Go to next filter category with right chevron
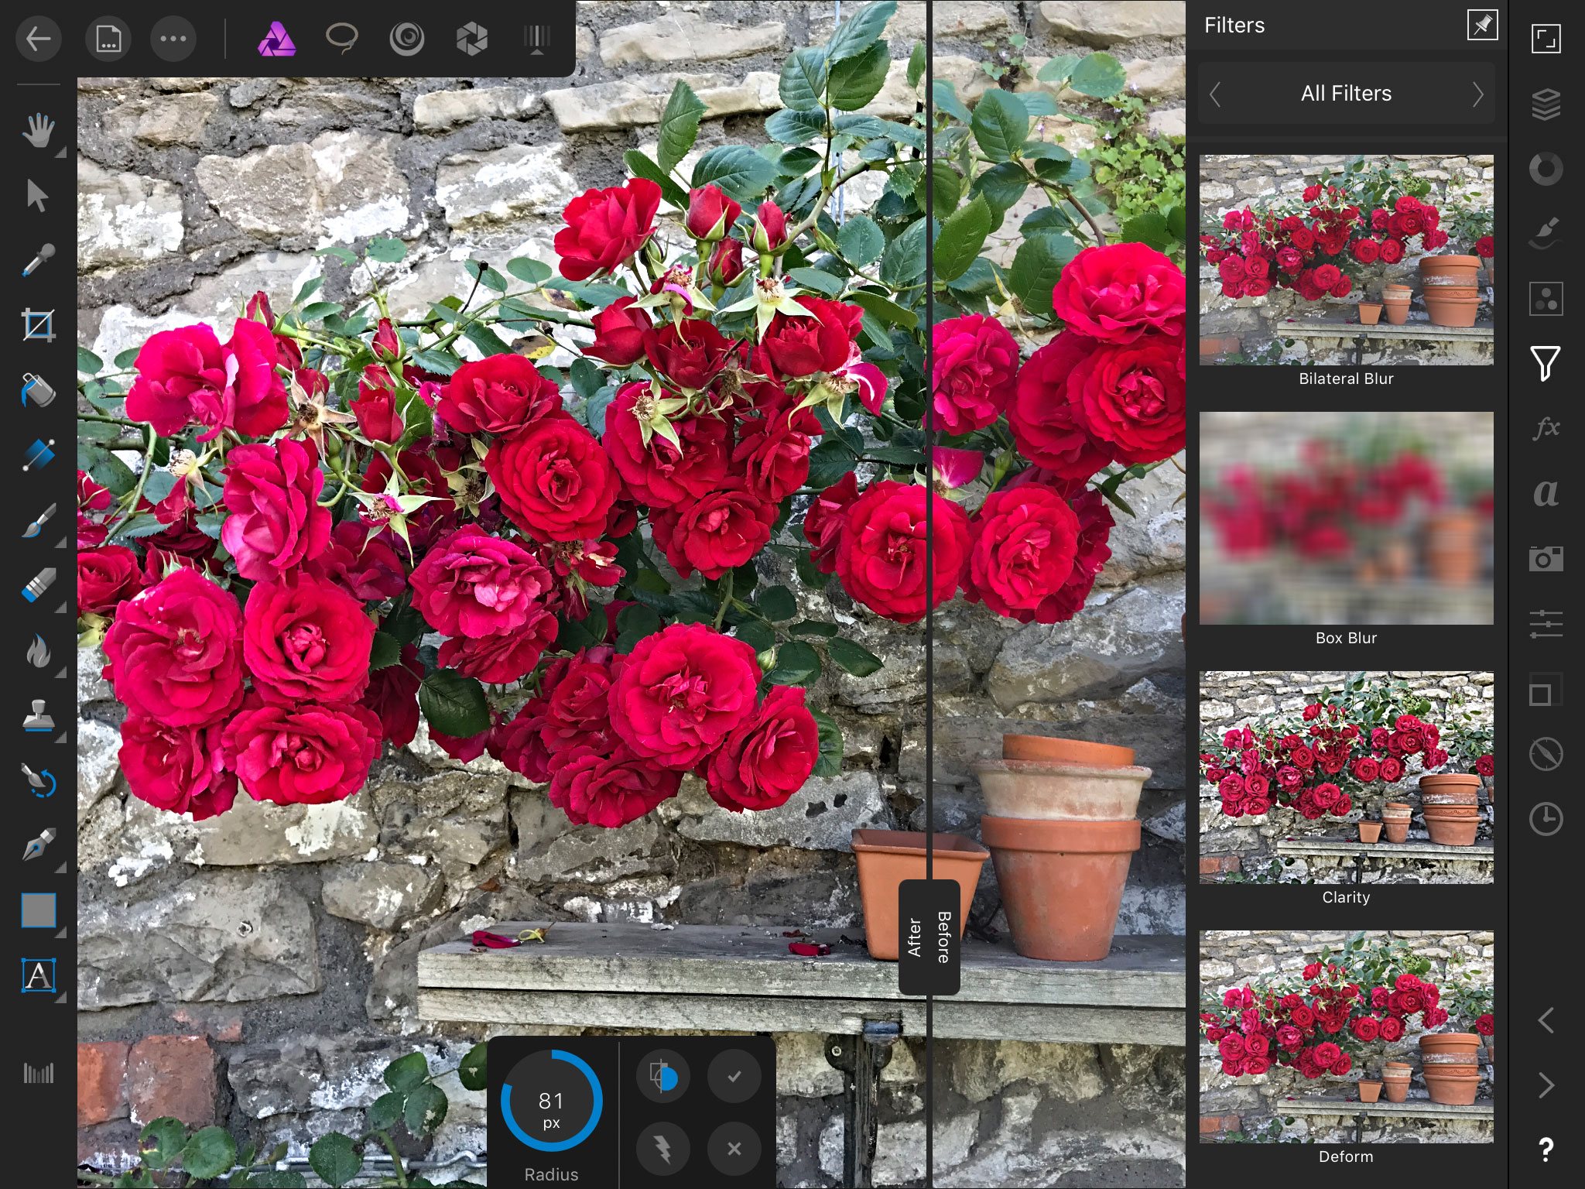This screenshot has height=1189, width=1585. click(1479, 94)
